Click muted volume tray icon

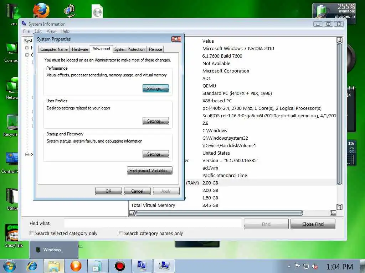click(x=315, y=267)
